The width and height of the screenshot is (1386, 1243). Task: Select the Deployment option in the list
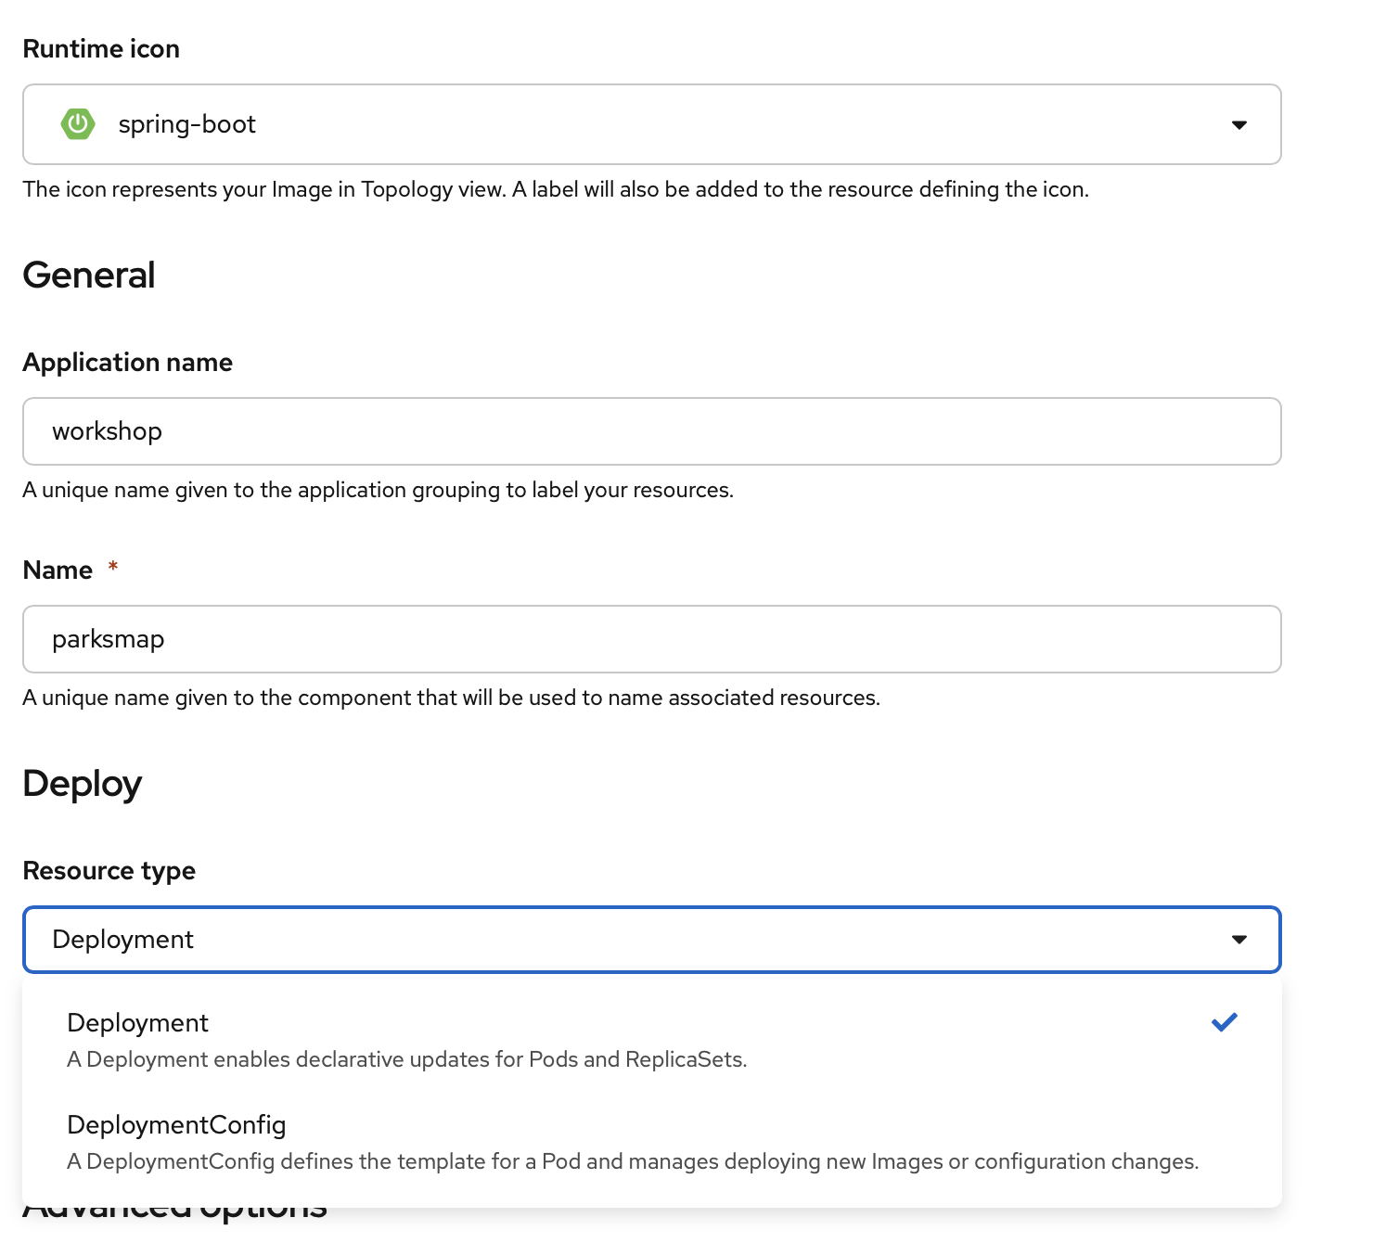[138, 1023]
